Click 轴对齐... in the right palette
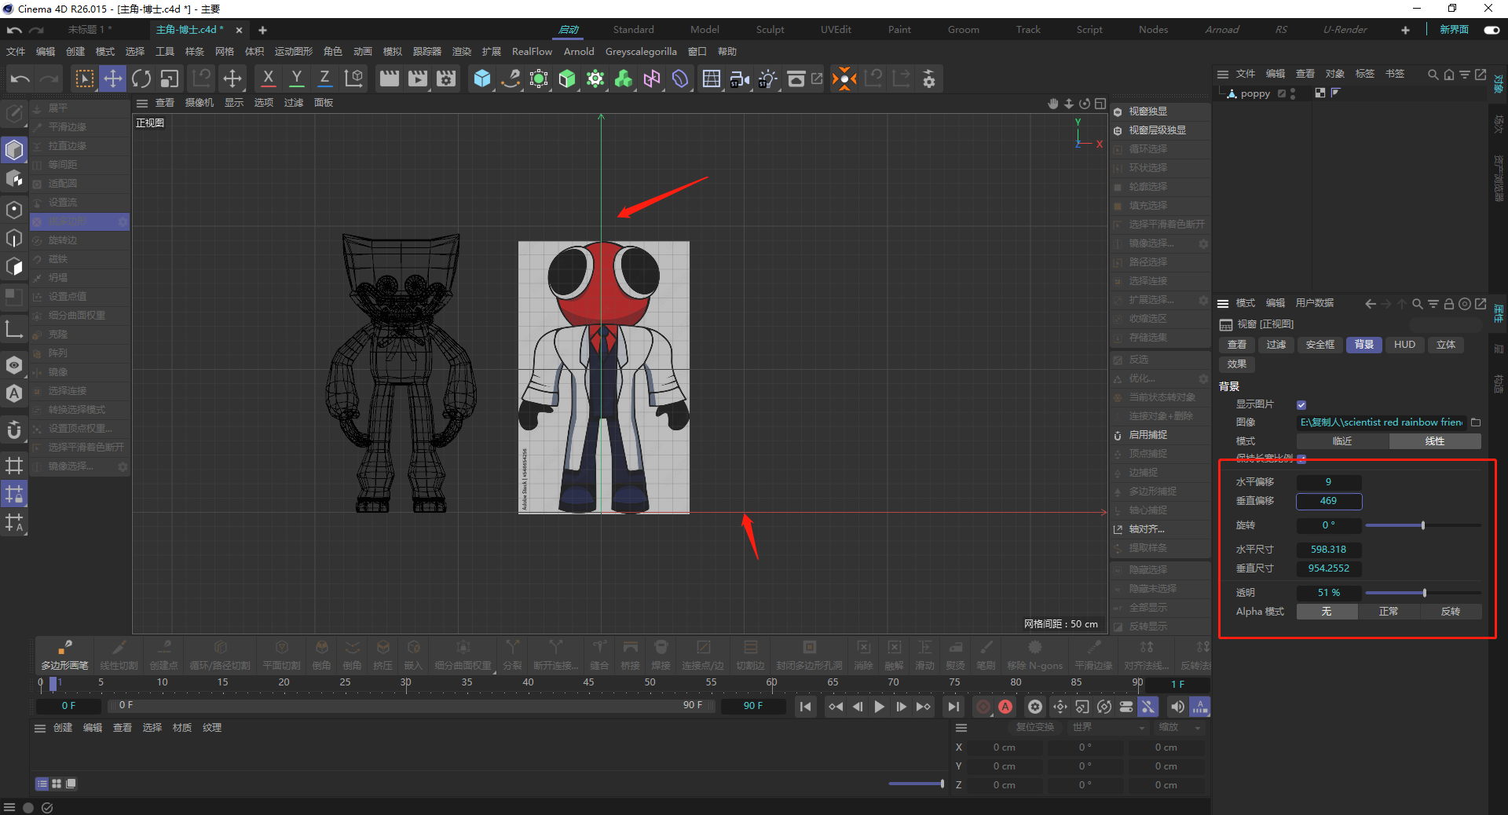Viewport: 1508px width, 815px height. point(1159,529)
